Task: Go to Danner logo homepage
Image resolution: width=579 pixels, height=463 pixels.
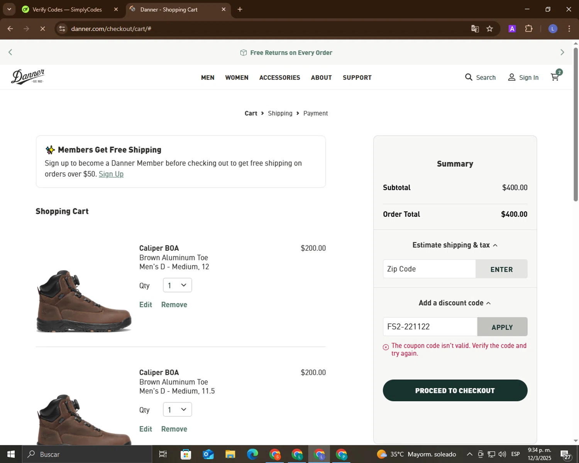Action: point(28,76)
